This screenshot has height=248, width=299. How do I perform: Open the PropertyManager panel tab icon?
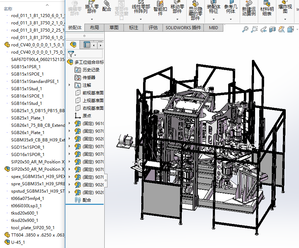pyautogui.click(x=87, y=45)
